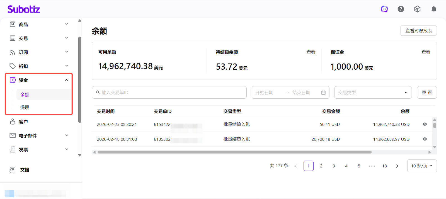
Task: Select 提现 in the sidebar
Action: (x=25, y=107)
